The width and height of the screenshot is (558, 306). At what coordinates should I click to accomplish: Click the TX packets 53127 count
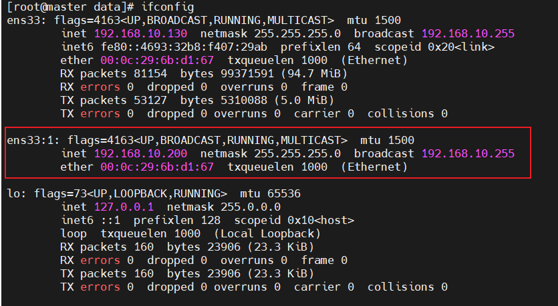click(114, 101)
